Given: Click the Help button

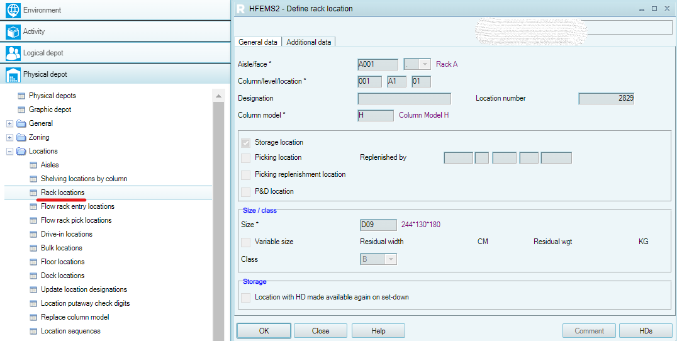Looking at the screenshot, I should pos(378,331).
